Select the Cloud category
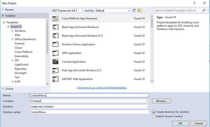Screen dimensions: 210x127 click(x=18, y=48)
